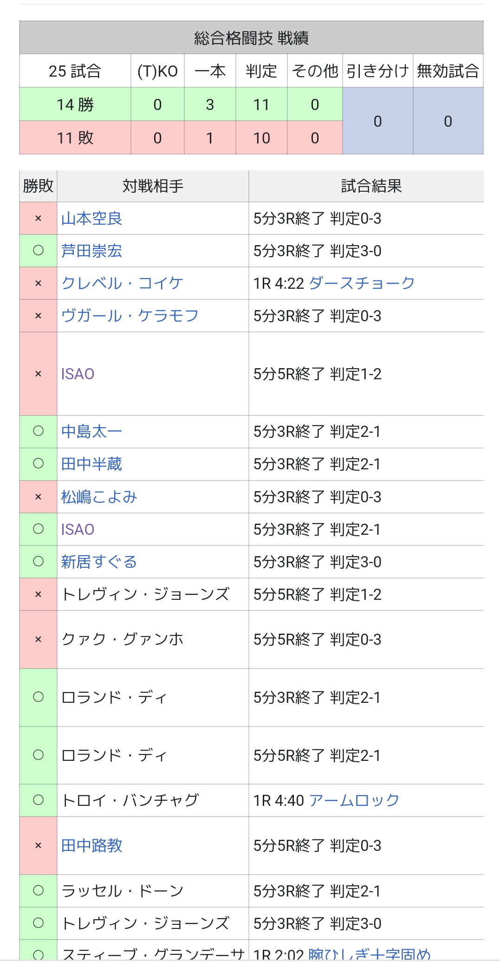Click ISAO link in the 5分5R 判定1-2 row
This screenshot has width=500, height=967.
[78, 374]
